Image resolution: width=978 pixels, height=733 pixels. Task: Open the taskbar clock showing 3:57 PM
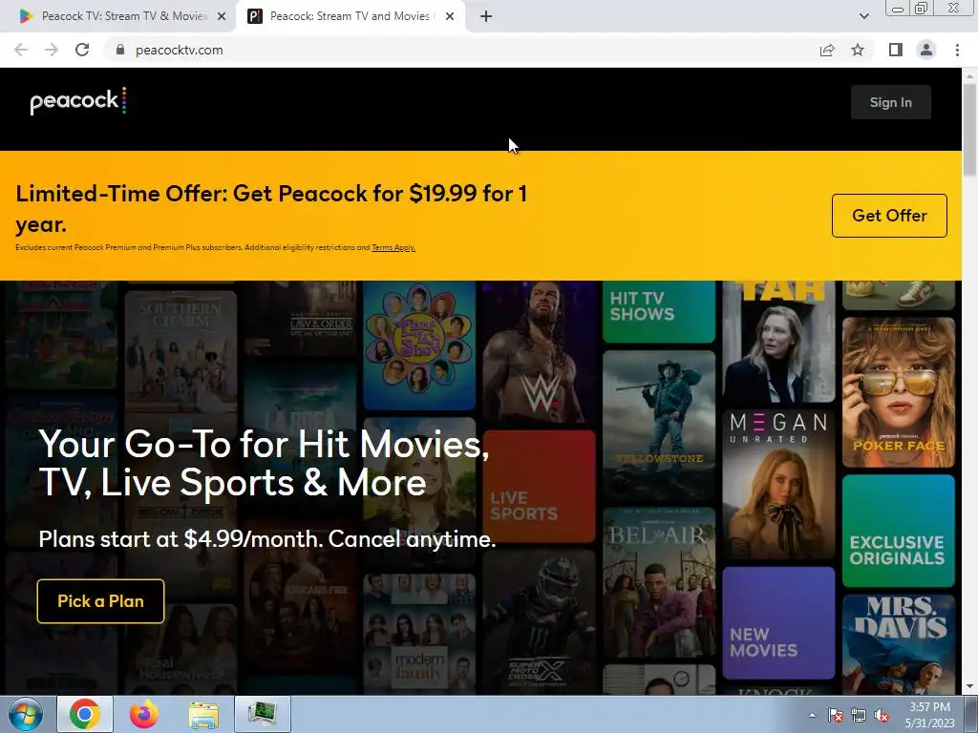929,715
